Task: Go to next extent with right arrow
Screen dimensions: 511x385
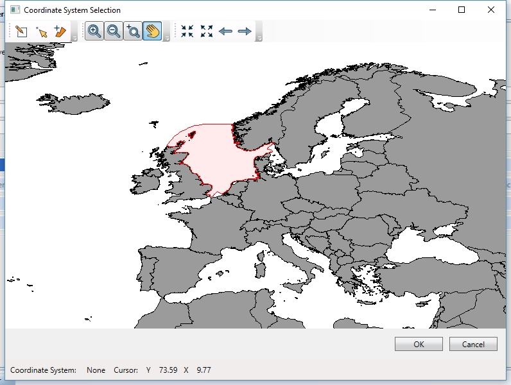Action: [x=245, y=31]
